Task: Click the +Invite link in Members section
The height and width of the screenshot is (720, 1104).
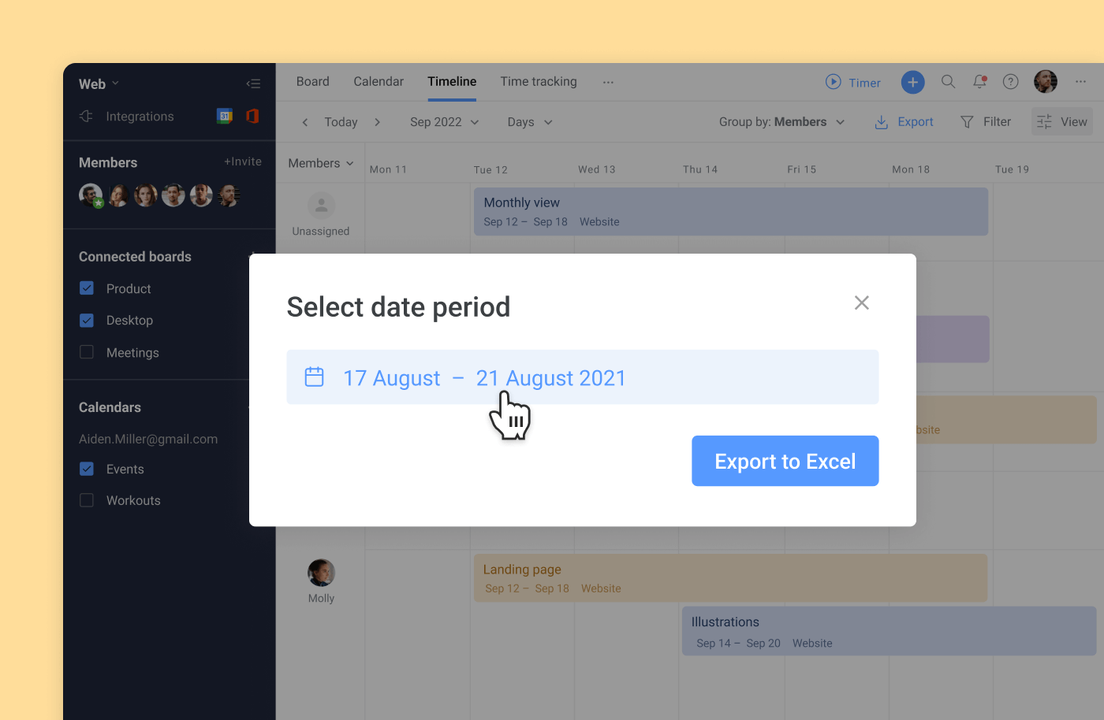Action: pos(243,161)
